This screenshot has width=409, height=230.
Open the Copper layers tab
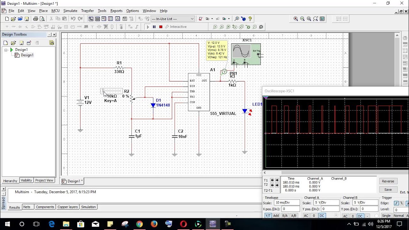(67, 207)
